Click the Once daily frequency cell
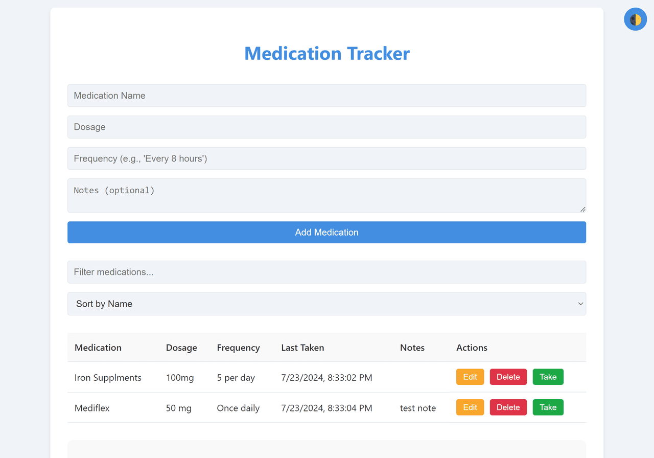654x458 pixels. coord(238,408)
